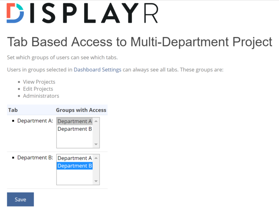Click the 'Tab Based Access to Multi-Department Project' heading
The image size is (279, 209).
click(139, 42)
